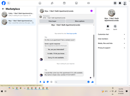The width and height of the screenshot is (130, 96).
Task: Send quick reply "Sorry, it's not available."
Action: pos(56,58)
